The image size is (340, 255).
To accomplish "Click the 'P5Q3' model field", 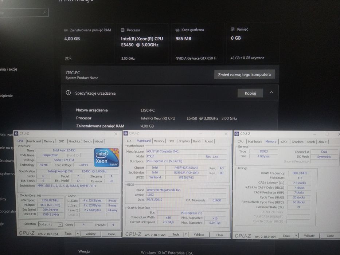I will coord(172,156).
